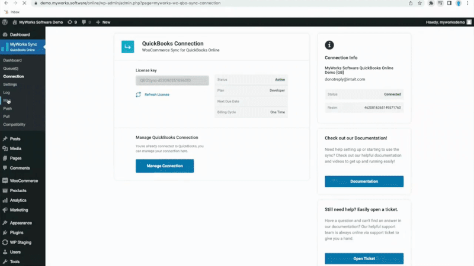
Task: Click the Active license status value
Action: (x=280, y=80)
